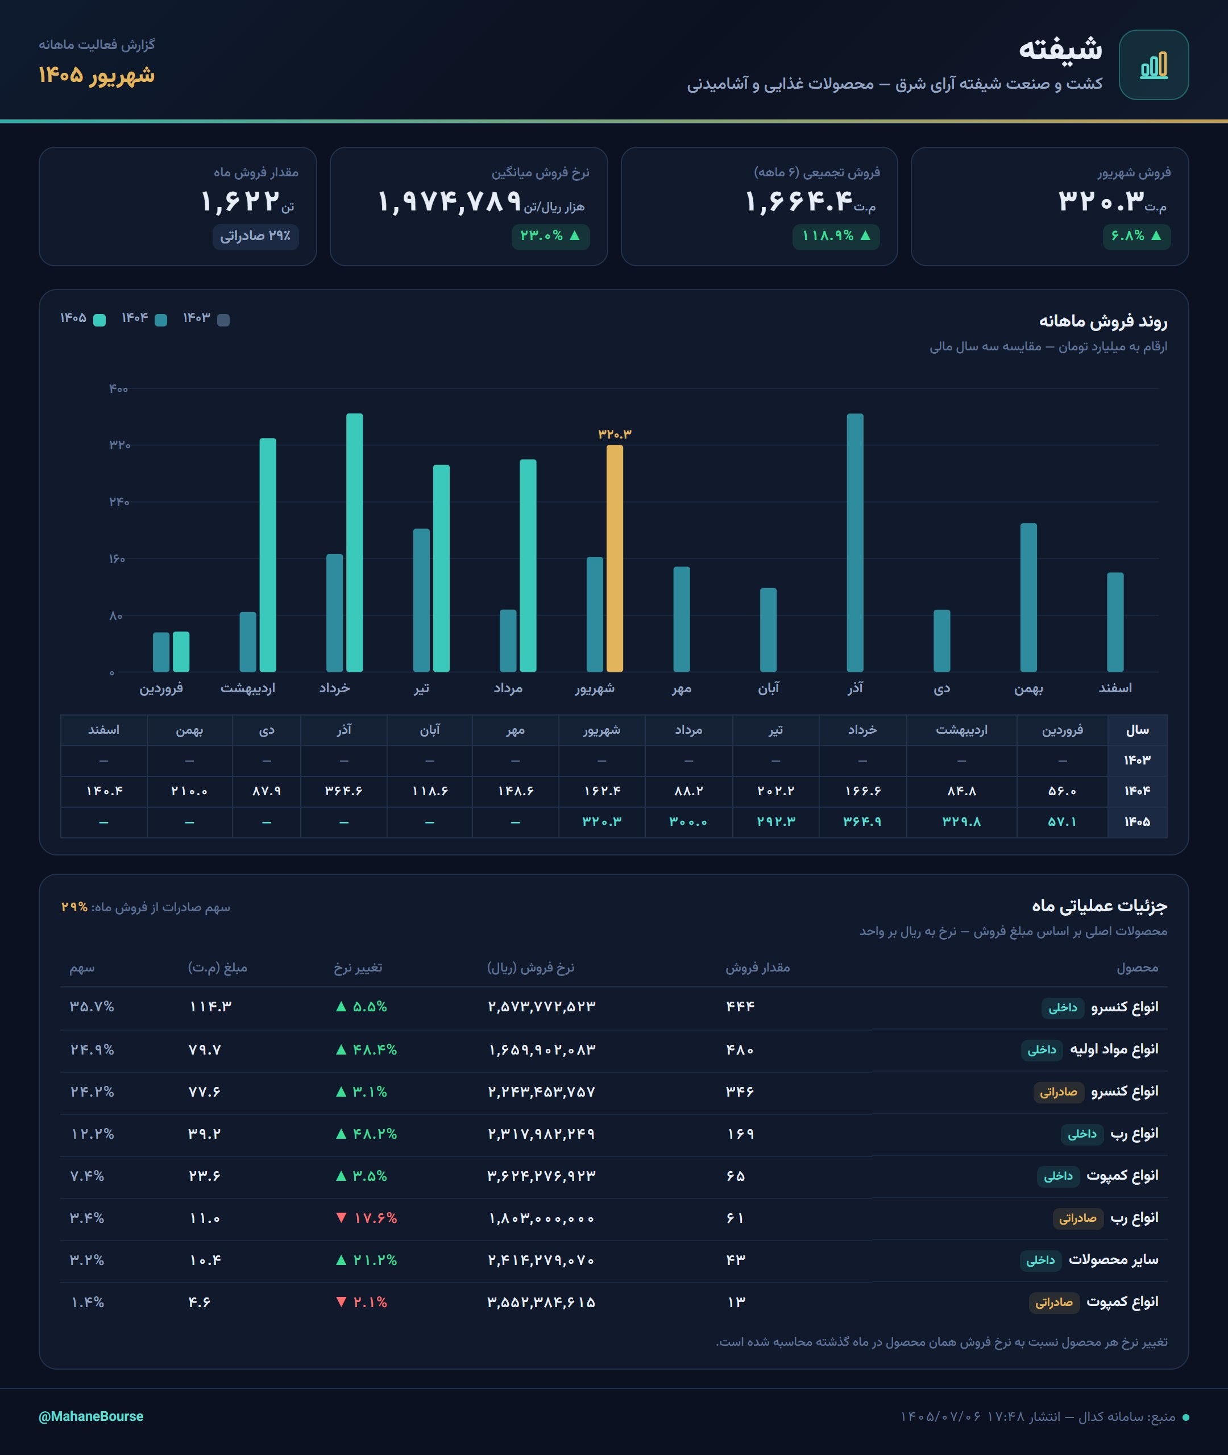Screen dimensions: 1228x1455
Task: Click the ۲۹٪ صادراتی badge
Action: (255, 236)
